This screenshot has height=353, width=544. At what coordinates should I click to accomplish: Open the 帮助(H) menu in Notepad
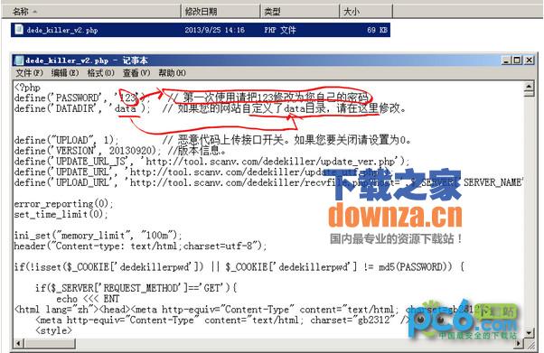pyautogui.click(x=172, y=73)
